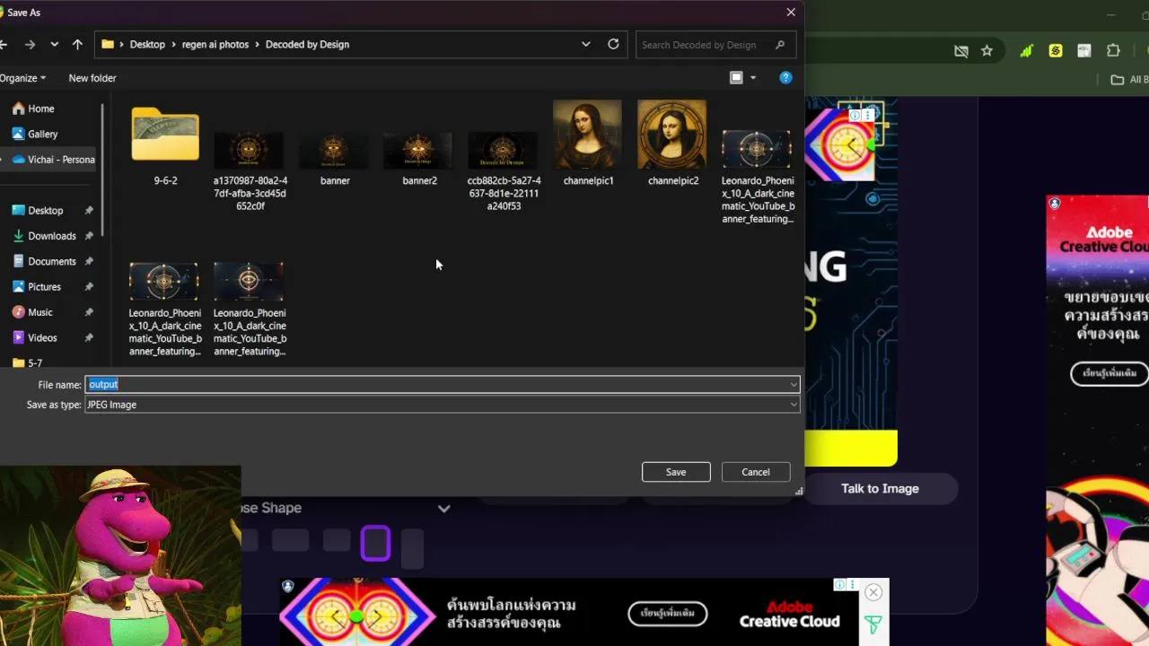This screenshot has height=646, width=1149.
Task: Click the bottom ad info icon
Action: (839, 585)
